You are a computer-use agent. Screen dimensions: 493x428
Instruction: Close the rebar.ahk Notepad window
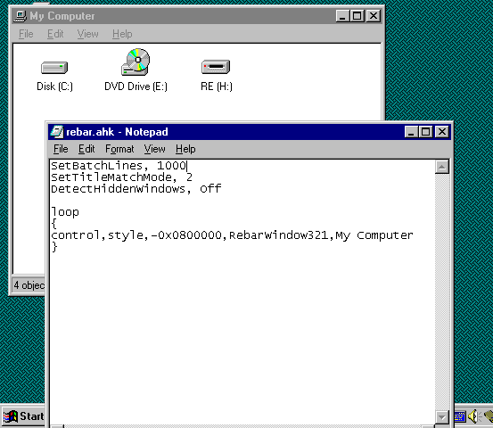[x=442, y=132]
